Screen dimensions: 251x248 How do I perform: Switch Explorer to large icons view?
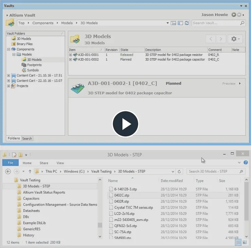tap(245, 242)
